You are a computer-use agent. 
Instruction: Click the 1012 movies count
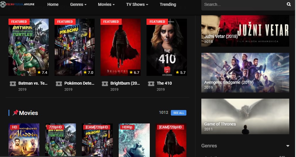coord(164,112)
